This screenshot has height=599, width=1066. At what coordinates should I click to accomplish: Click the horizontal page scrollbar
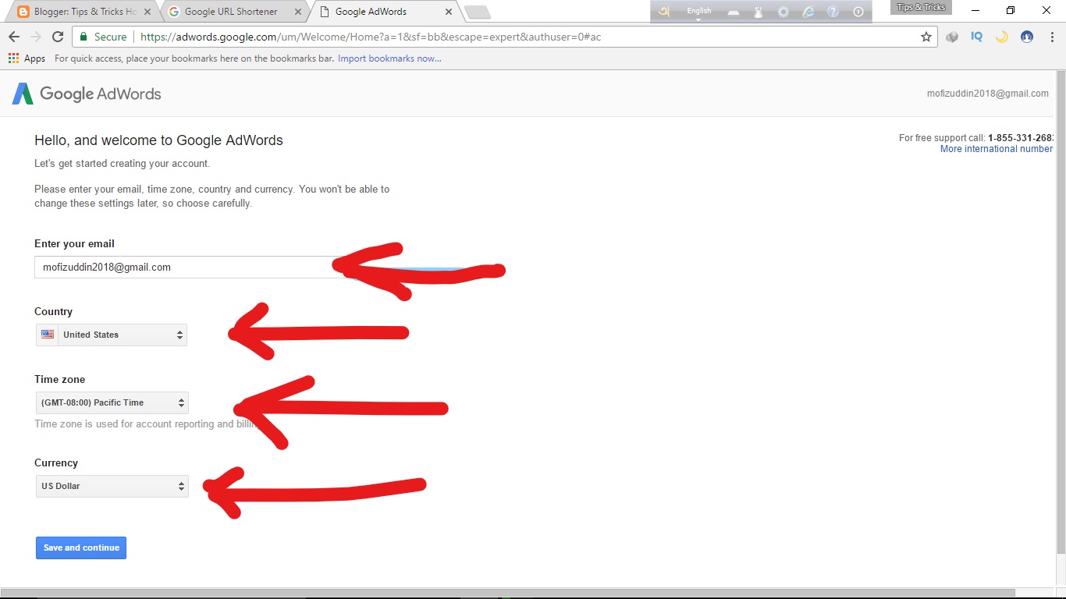pyautogui.click(x=507, y=592)
